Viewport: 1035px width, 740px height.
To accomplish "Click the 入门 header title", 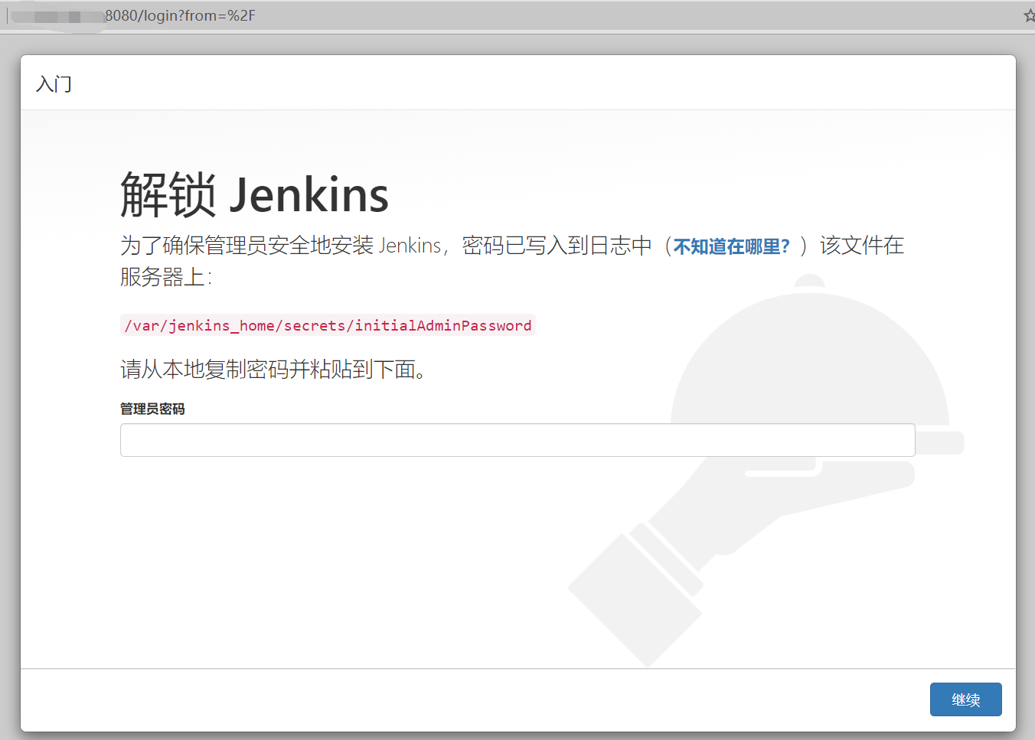I will [x=54, y=84].
